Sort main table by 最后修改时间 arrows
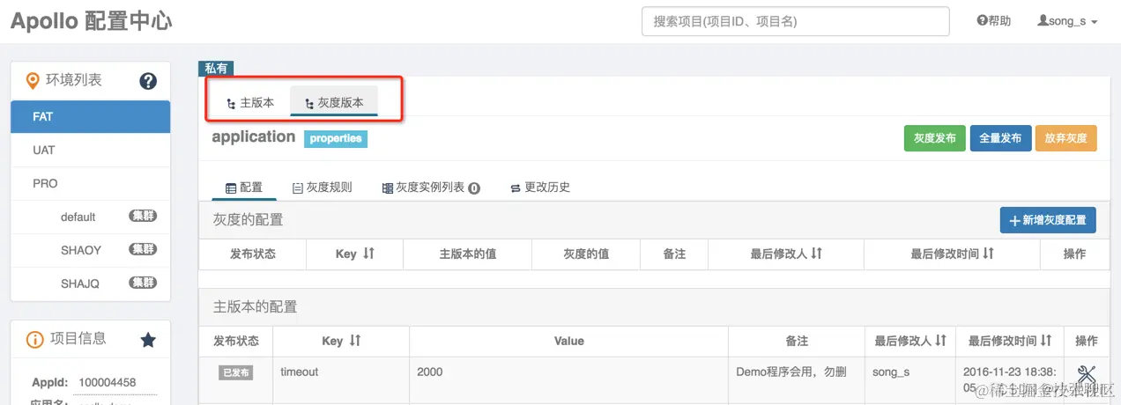This screenshot has width=1121, height=405. 1046,341
